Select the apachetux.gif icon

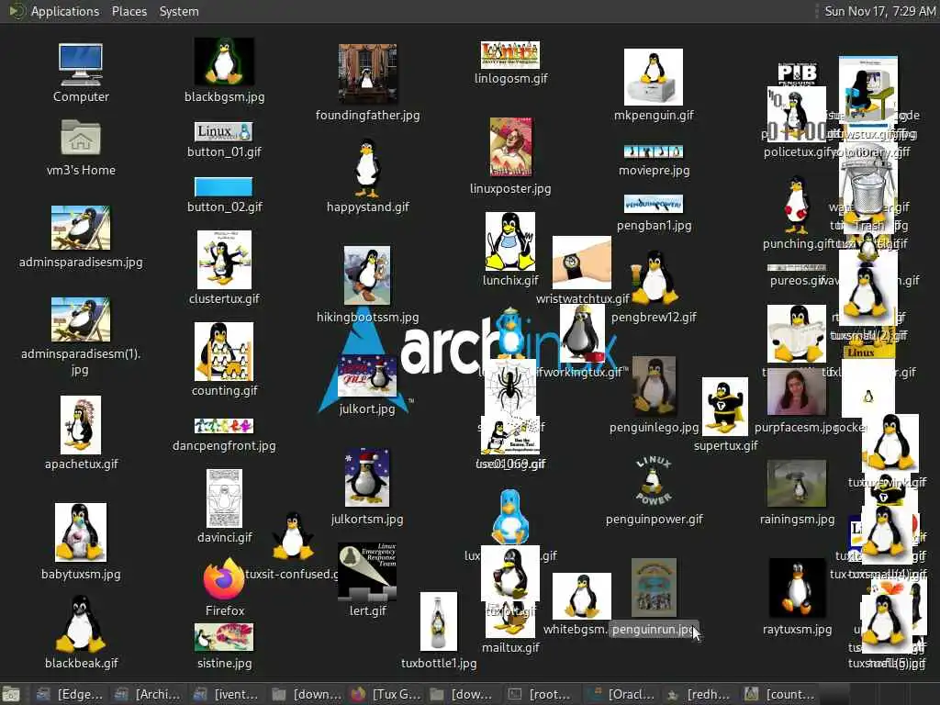[x=81, y=425]
